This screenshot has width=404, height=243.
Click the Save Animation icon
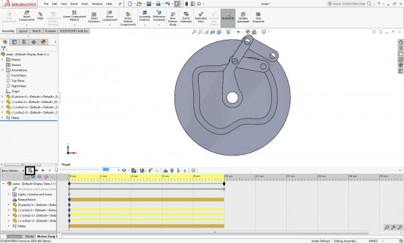click(133, 170)
